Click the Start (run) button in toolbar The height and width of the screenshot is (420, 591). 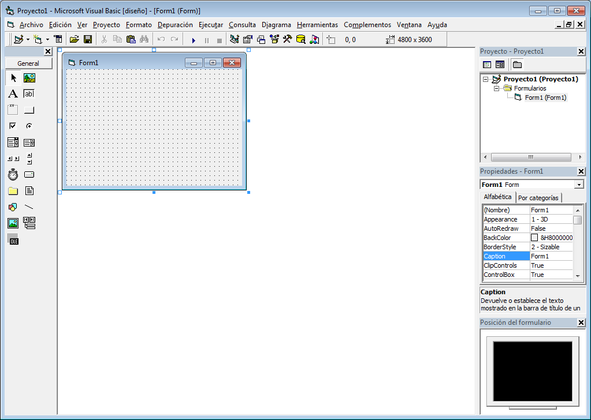click(x=194, y=40)
